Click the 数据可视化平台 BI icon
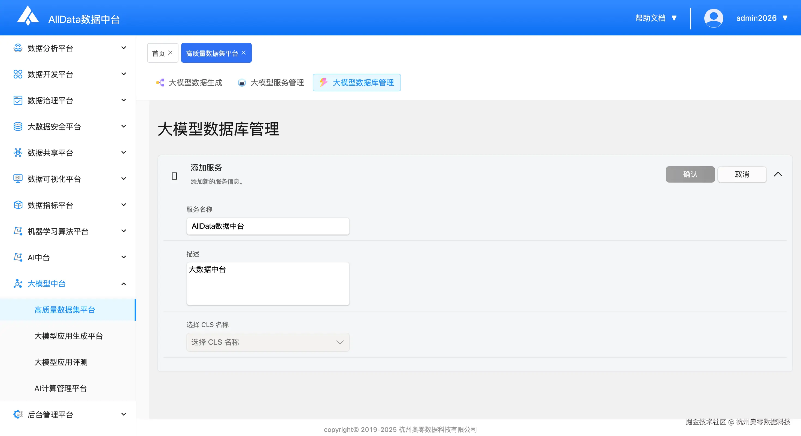Viewport: 801px width, 436px height. [18, 179]
